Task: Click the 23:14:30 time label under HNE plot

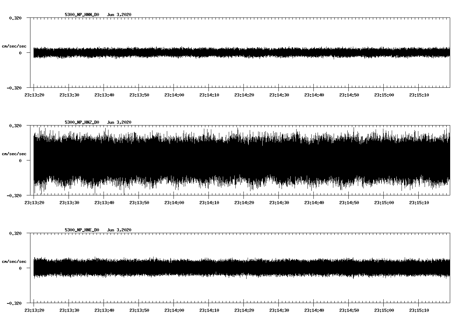Action: click(279, 310)
